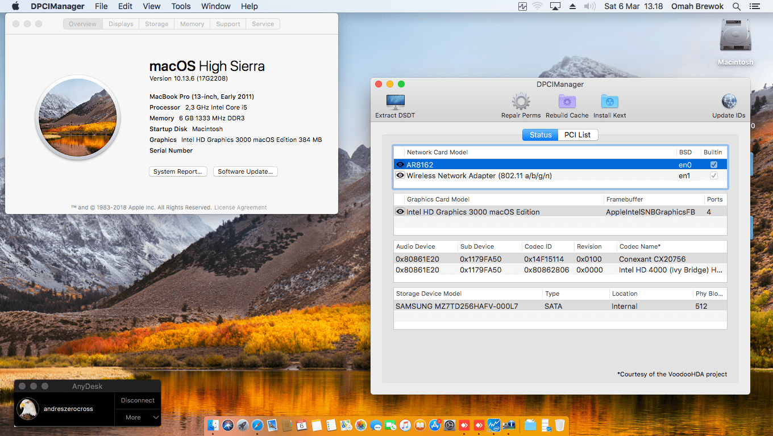Select the Conexant CX20756 audio row
This screenshot has width=773, height=436.
tap(560, 259)
